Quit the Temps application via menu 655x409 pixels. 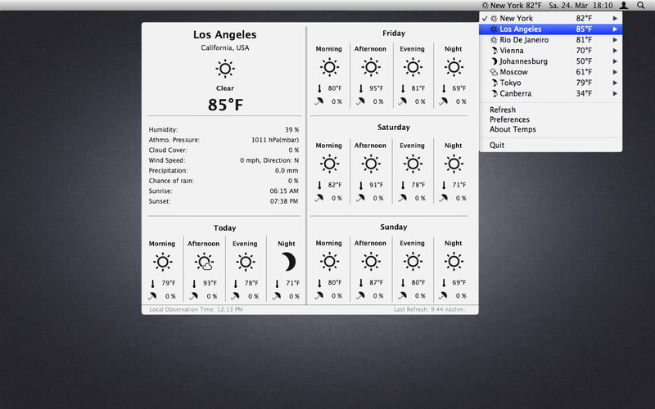coord(497,145)
